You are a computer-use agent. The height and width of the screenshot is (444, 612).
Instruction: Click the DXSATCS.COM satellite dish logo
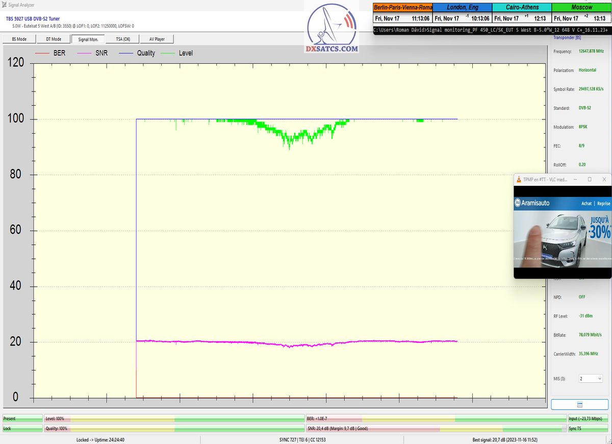coord(332,29)
